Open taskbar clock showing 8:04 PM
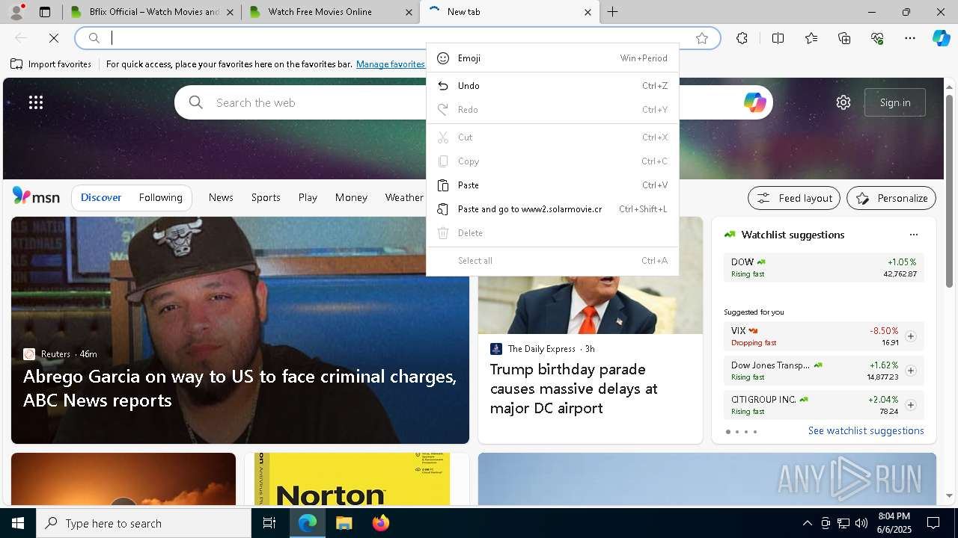The image size is (958, 538). point(894,523)
